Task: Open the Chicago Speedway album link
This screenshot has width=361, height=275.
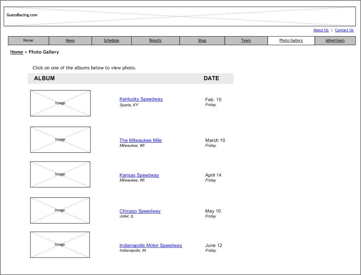Action: [x=140, y=211]
